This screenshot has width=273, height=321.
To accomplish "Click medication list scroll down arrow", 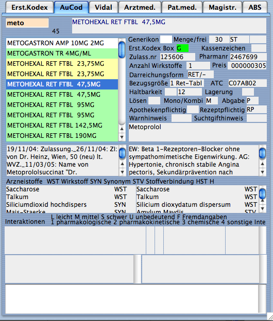I will 122,137.
